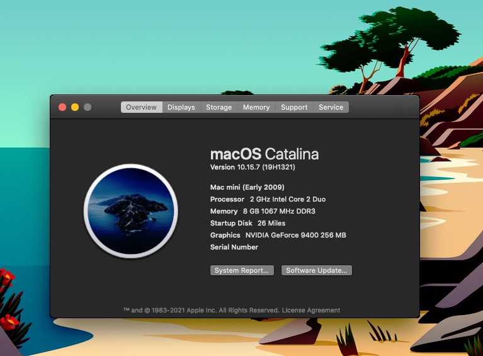The width and height of the screenshot is (483, 356).
Task: Click the macOS Catalina heading
Action: tap(264, 154)
